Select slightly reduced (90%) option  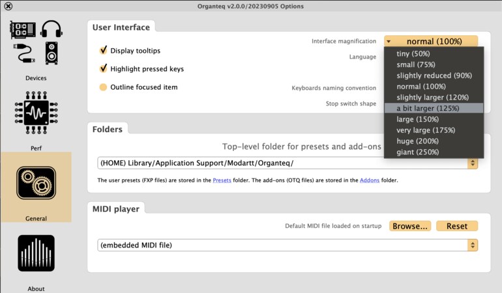tap(434, 76)
